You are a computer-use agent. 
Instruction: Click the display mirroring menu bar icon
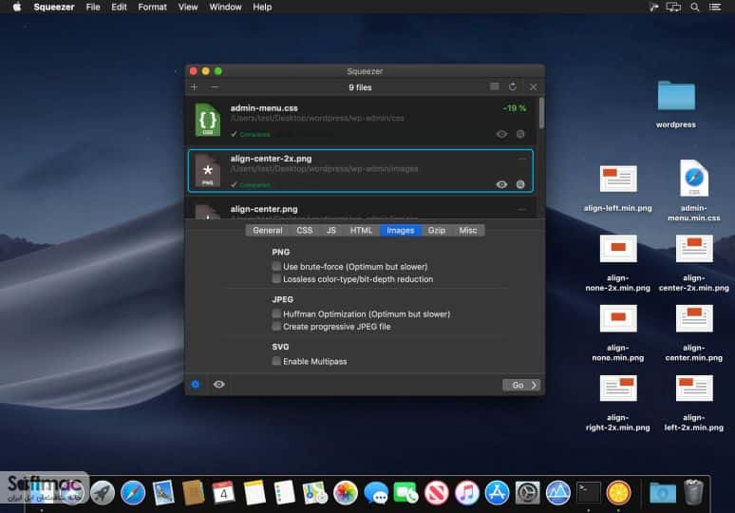[673, 7]
